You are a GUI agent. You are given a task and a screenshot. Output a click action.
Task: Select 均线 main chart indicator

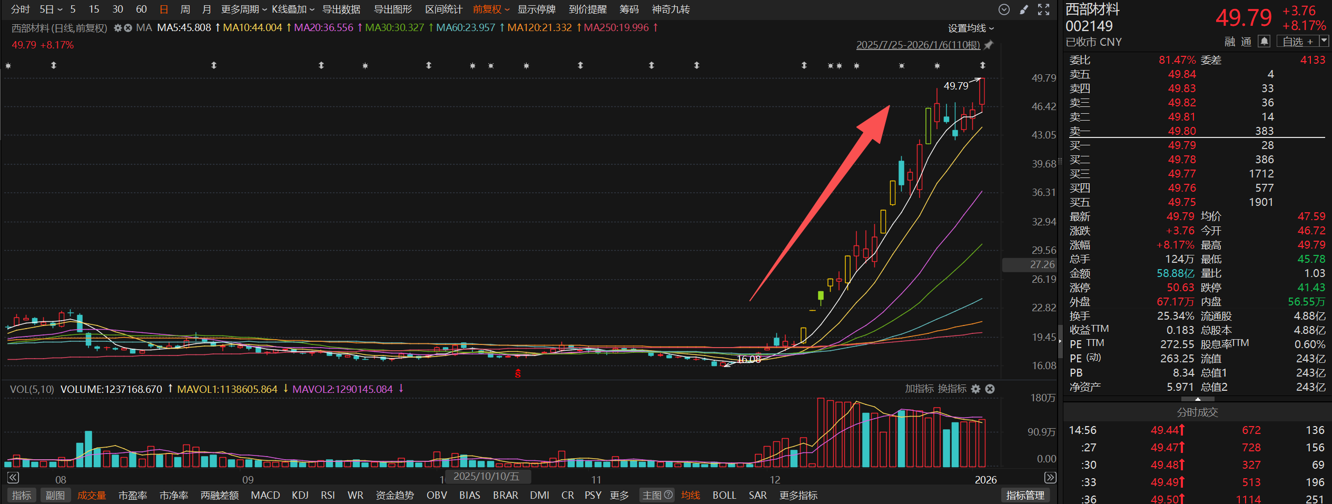[690, 495]
